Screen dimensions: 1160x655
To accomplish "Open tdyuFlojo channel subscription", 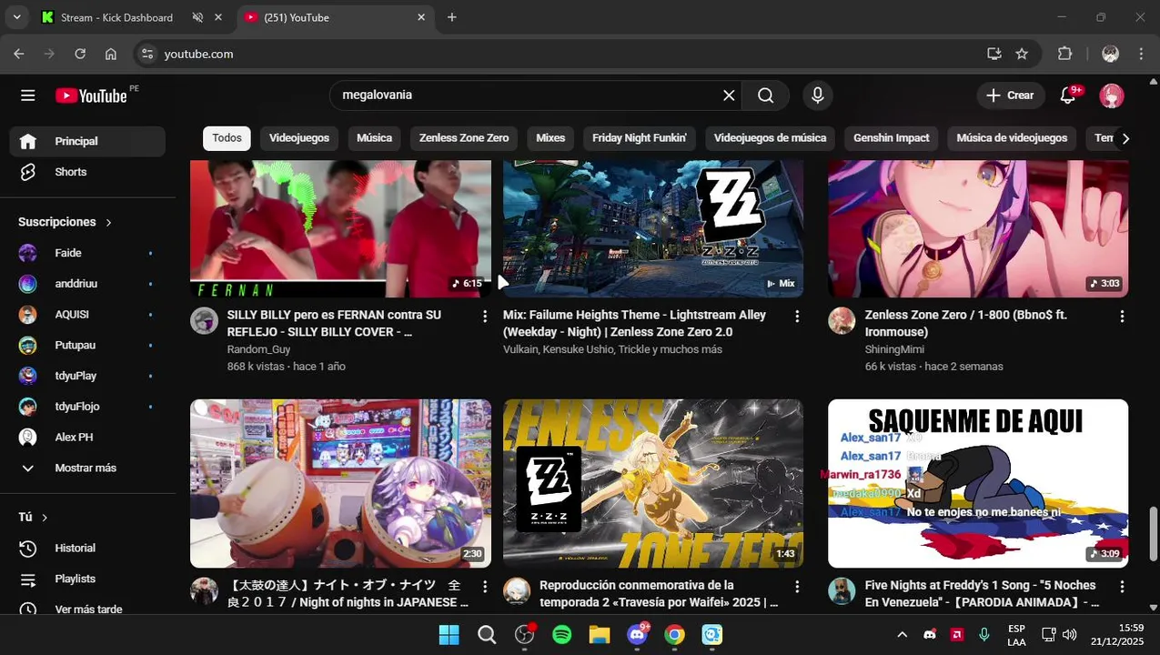I will pyautogui.click(x=88, y=407).
